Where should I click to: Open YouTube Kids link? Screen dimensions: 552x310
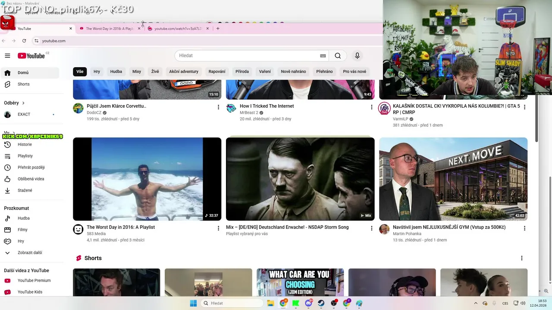point(30,292)
